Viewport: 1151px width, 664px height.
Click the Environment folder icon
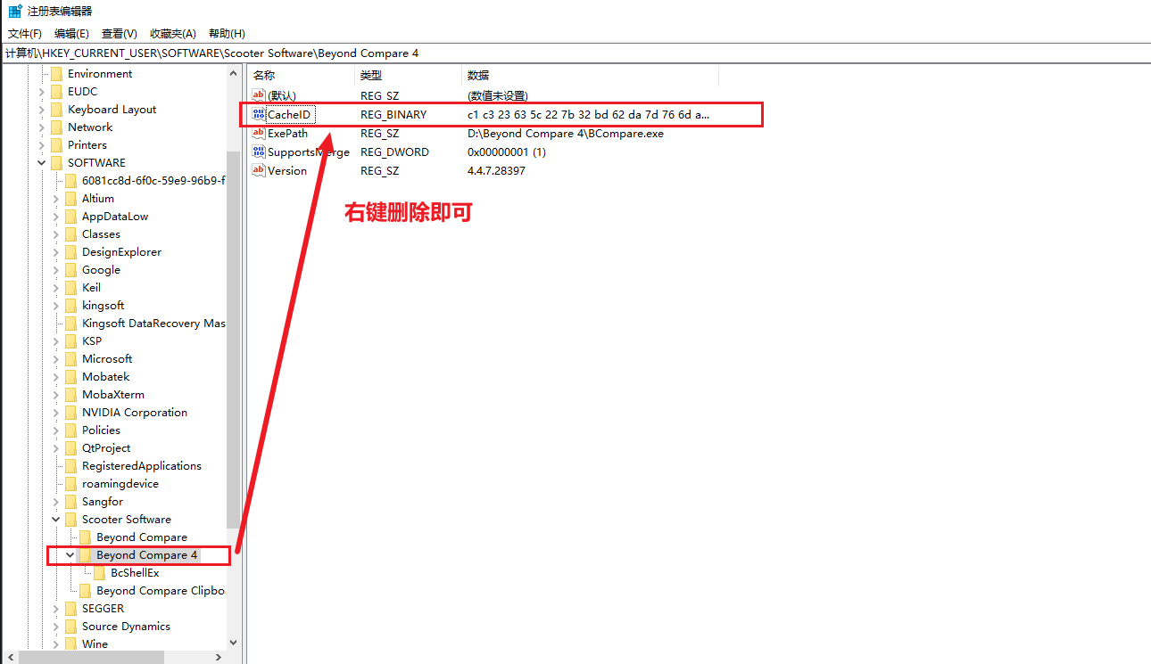(x=57, y=74)
